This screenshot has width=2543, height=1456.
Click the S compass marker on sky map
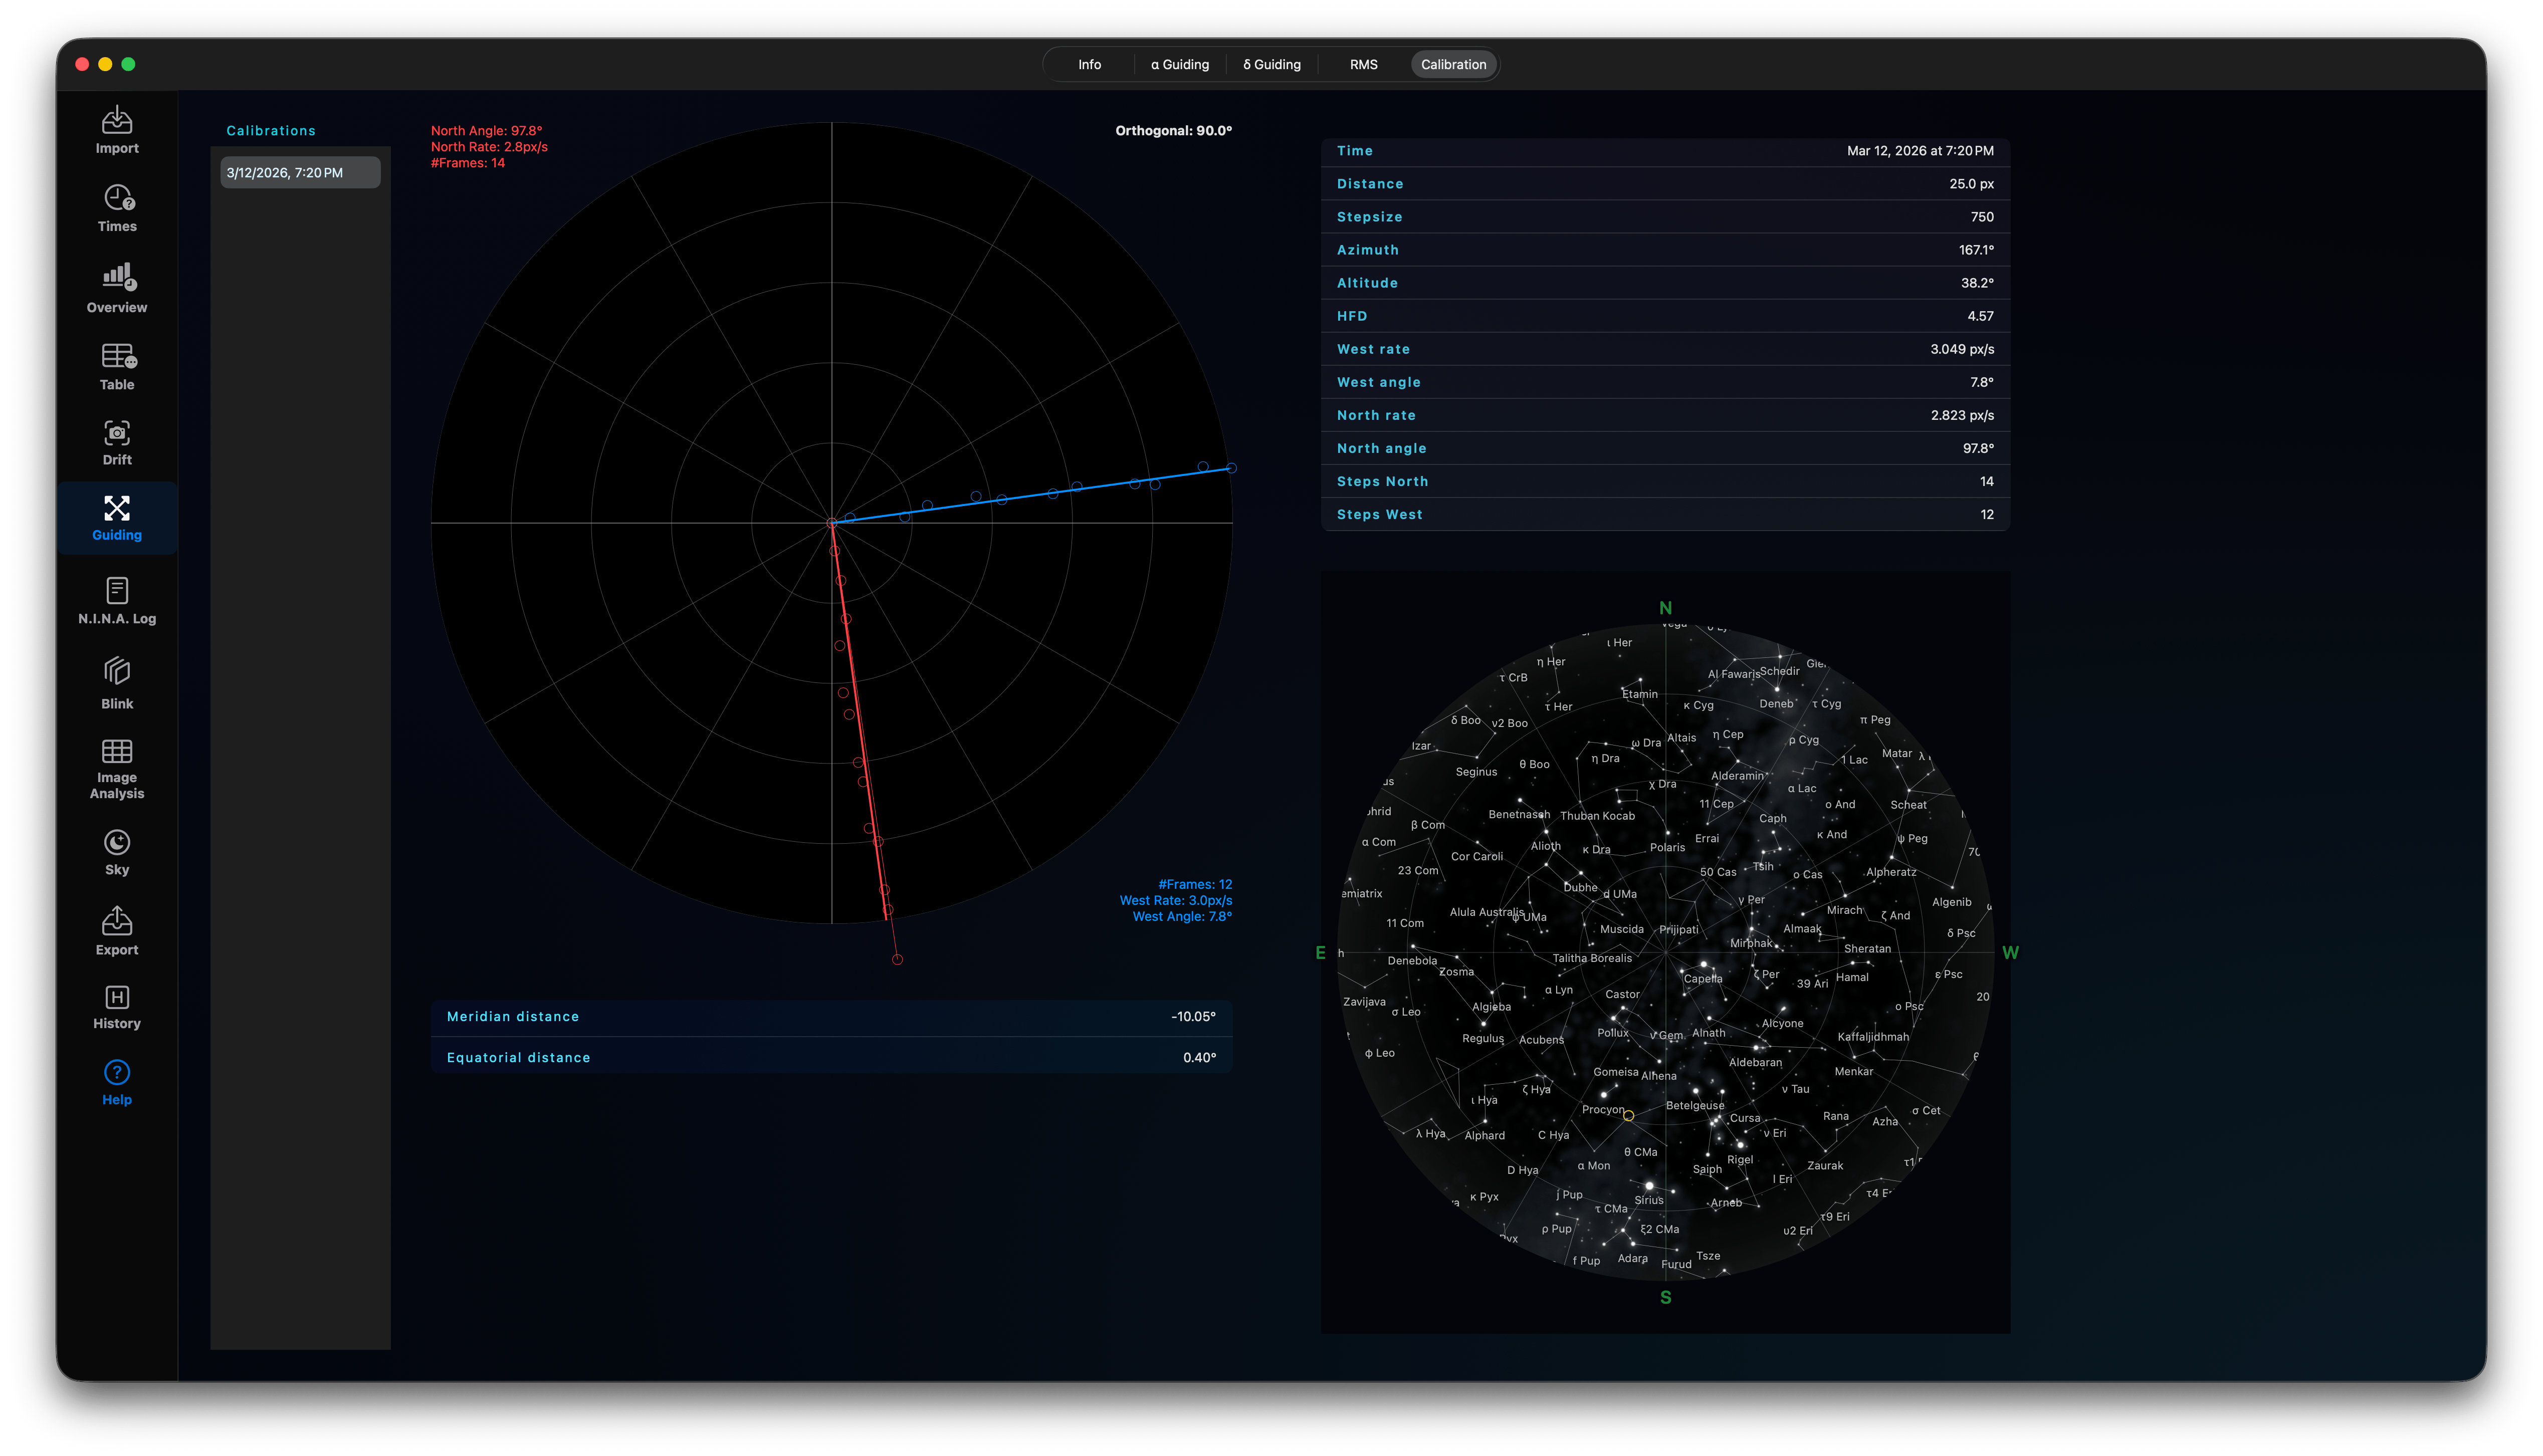click(1665, 1297)
